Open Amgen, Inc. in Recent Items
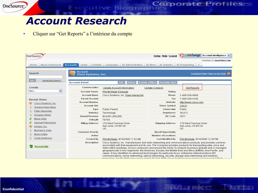The height and width of the screenshot is (193, 258). coord(41,127)
